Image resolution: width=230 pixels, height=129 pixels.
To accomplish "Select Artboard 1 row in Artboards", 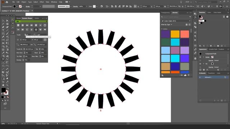I will pos(213,77).
